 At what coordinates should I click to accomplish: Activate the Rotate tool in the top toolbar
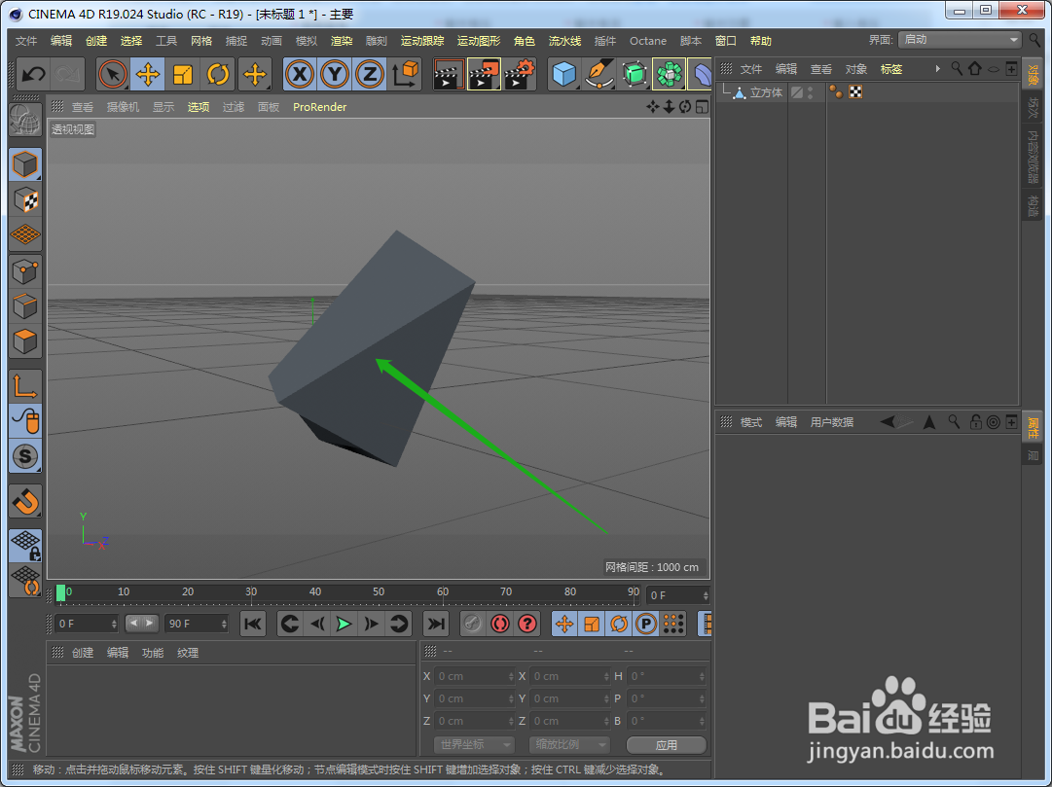coord(217,74)
